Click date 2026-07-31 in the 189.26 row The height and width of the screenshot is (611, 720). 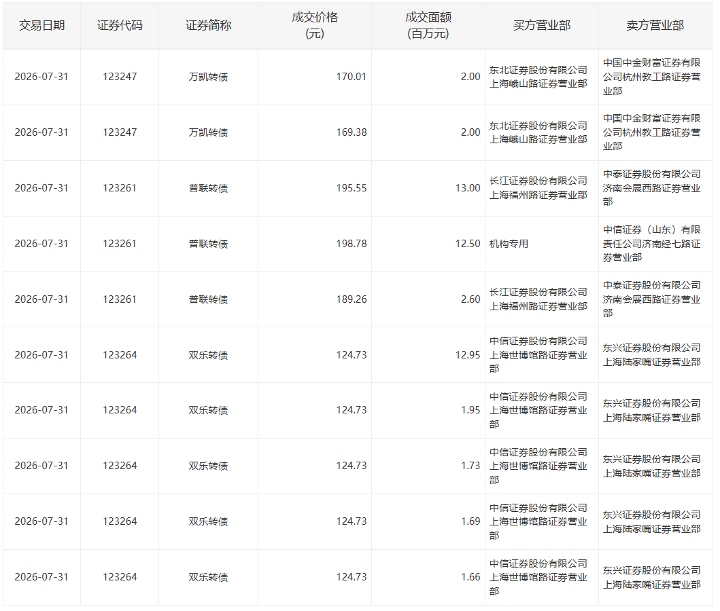(41, 299)
